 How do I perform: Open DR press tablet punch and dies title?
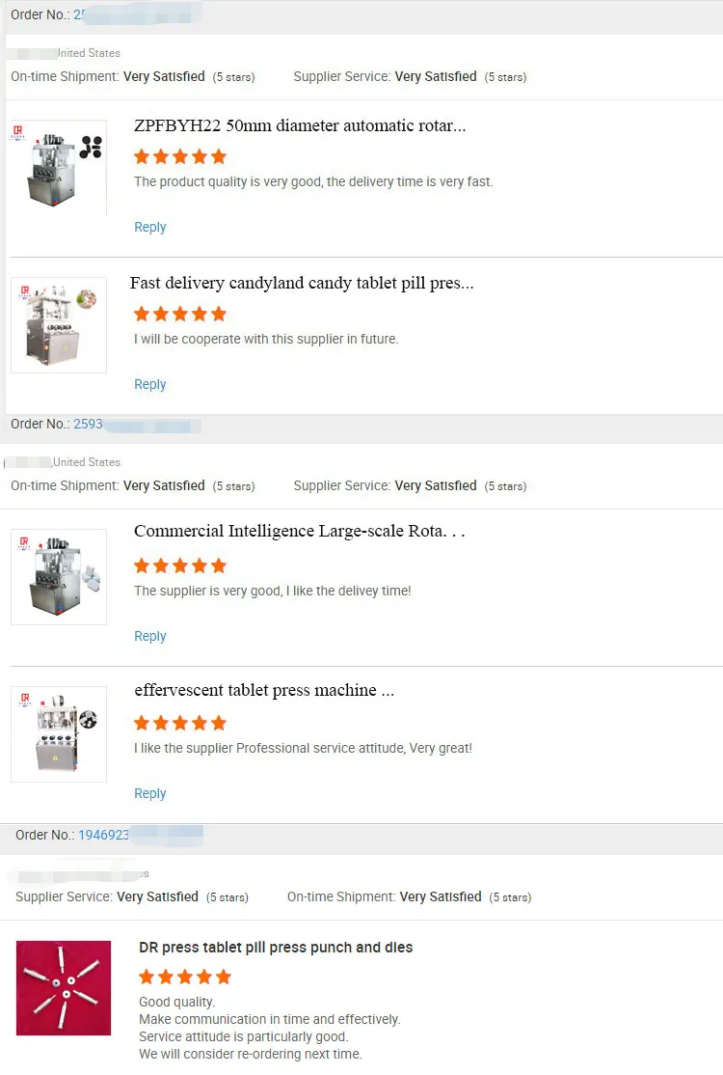click(276, 948)
